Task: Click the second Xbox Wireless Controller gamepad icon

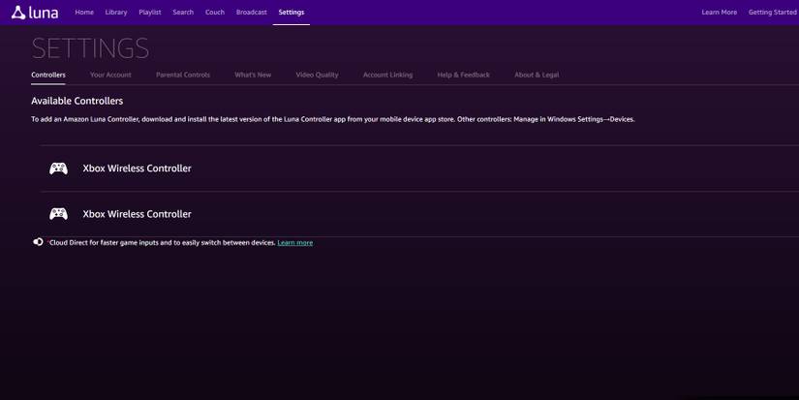Action: point(59,214)
